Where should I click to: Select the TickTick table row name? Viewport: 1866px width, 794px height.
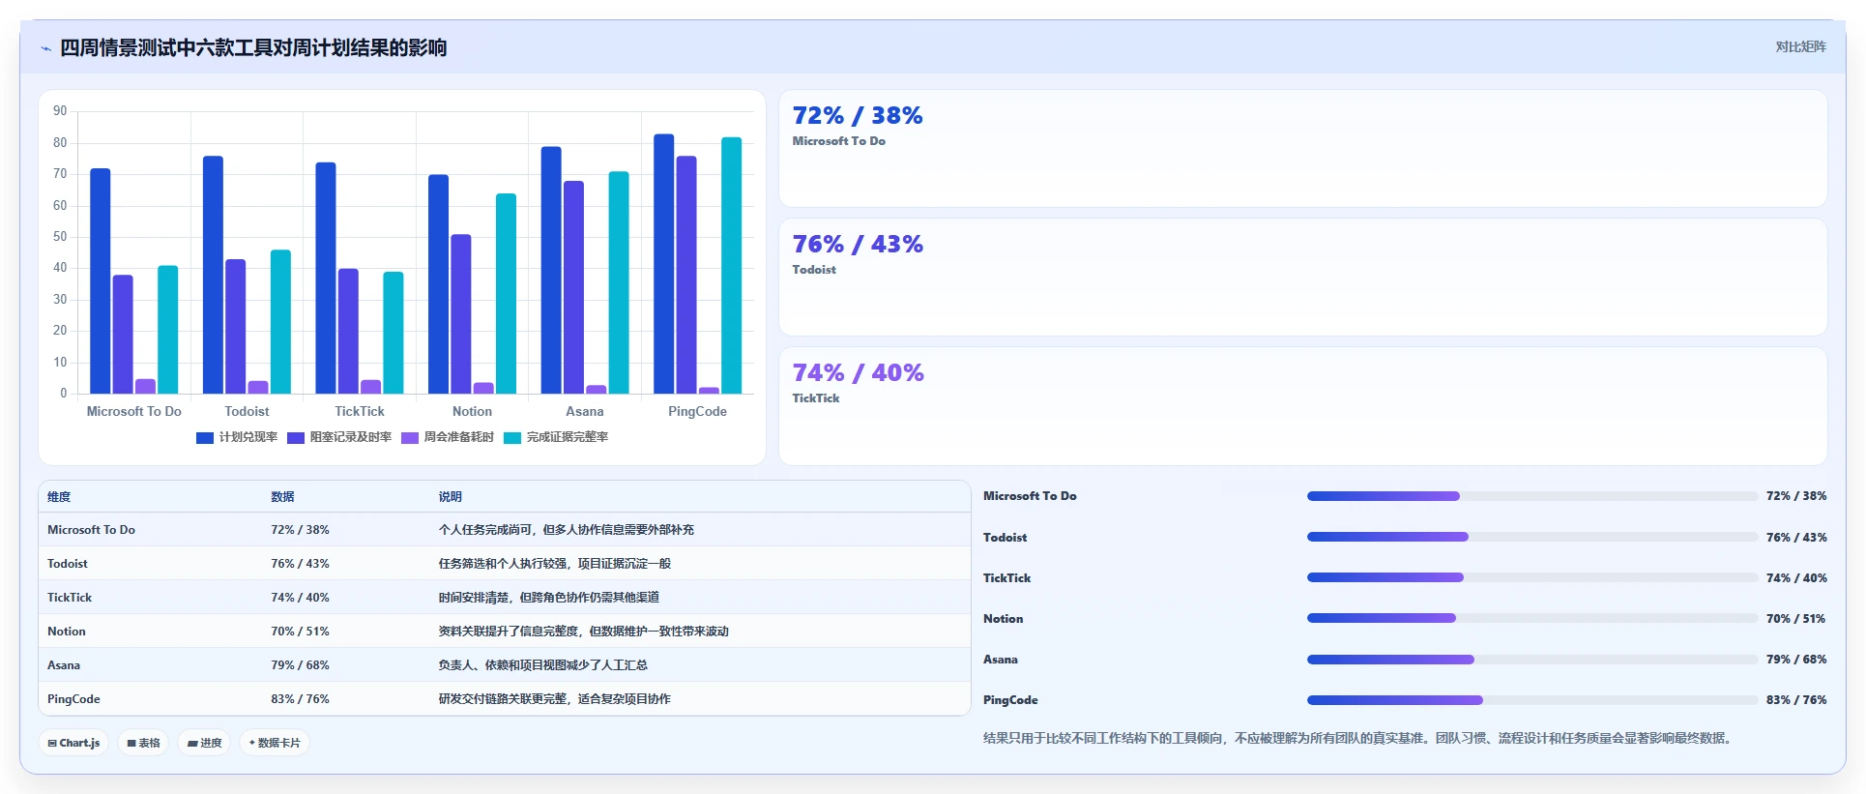tap(70, 598)
